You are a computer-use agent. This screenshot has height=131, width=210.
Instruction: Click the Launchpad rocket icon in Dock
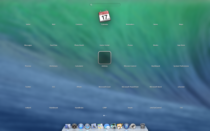click(x=133, y=126)
